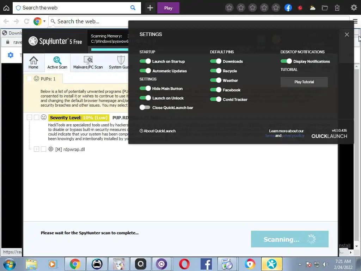Open the browser engine dropdown arrow
The image size is (361, 271).
(44, 21)
